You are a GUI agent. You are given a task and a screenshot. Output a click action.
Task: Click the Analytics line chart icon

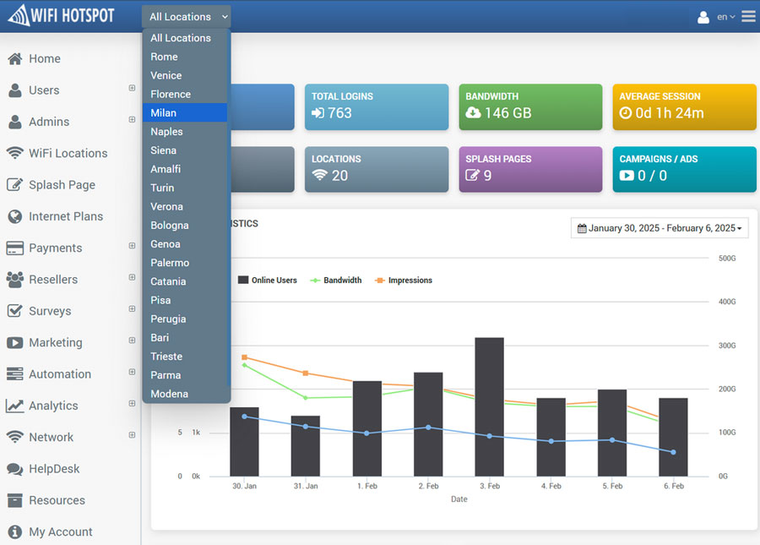14,406
